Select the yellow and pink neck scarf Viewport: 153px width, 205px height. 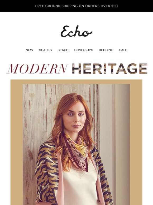point(76,148)
